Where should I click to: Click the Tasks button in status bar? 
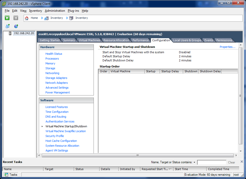[11, 175]
